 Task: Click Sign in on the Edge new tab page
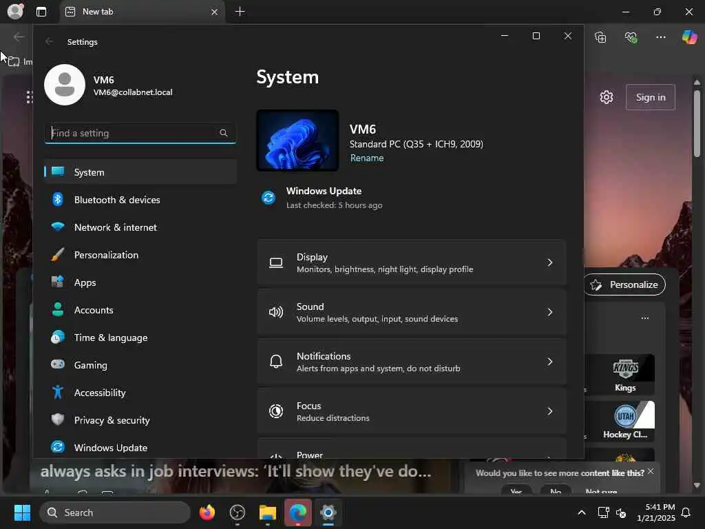(650, 97)
